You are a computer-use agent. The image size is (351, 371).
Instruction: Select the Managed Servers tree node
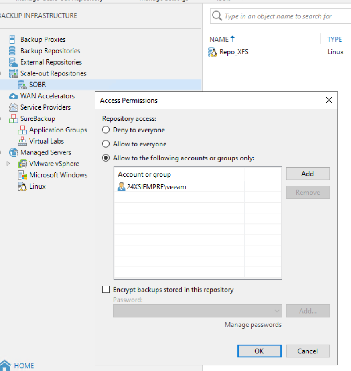(x=46, y=153)
